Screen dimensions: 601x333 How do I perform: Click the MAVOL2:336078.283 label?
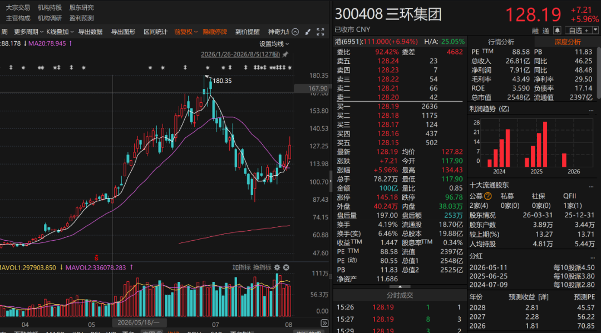pyautogui.click(x=96, y=267)
